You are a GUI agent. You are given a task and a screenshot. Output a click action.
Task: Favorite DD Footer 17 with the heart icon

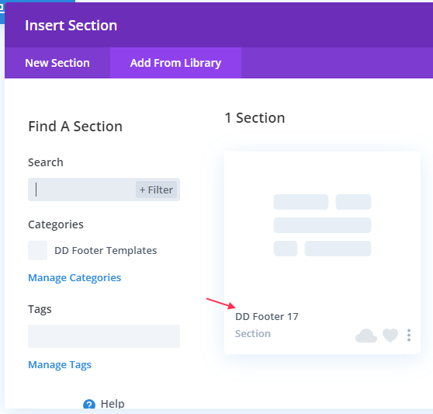point(390,336)
